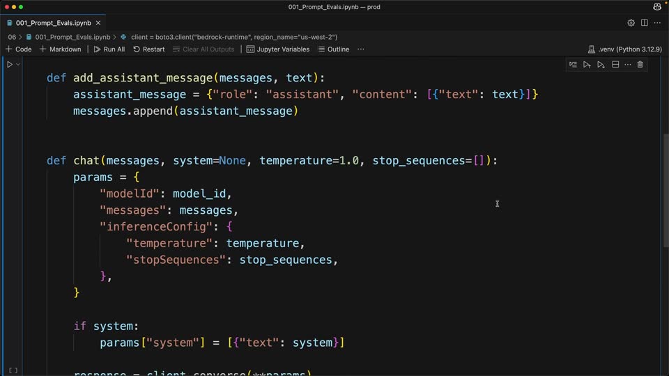The width and height of the screenshot is (669, 376).
Task: Click the params["system"] assignment
Action: pos(222,343)
